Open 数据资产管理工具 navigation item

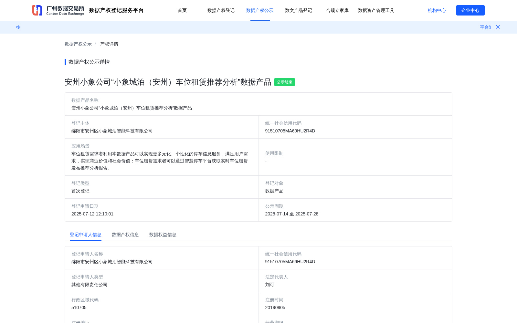coord(376,10)
